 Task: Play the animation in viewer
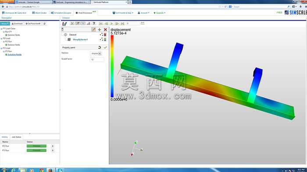(111, 24)
